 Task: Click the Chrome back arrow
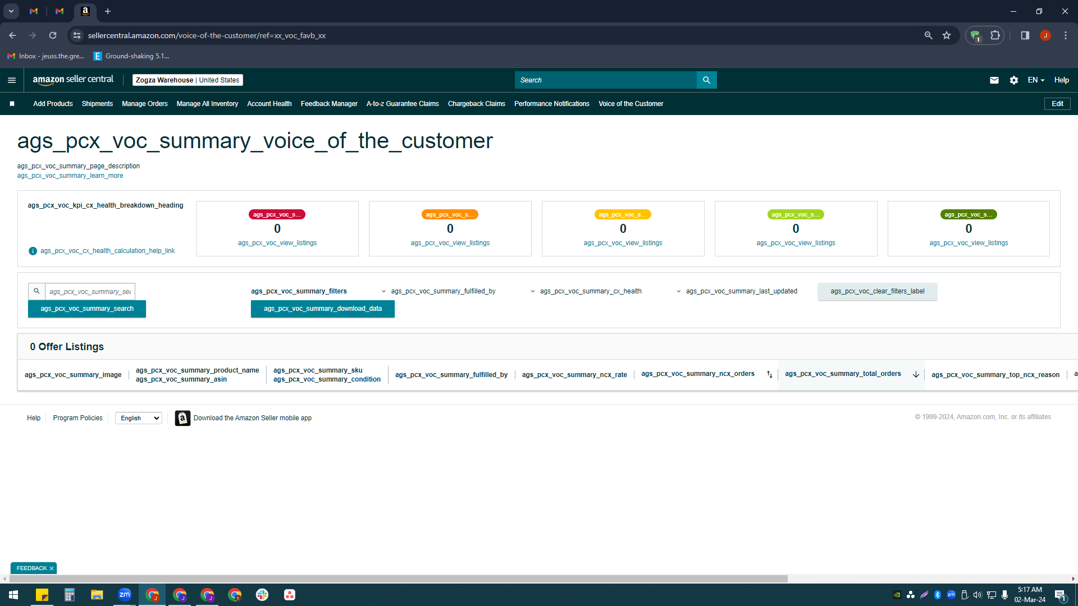point(12,35)
